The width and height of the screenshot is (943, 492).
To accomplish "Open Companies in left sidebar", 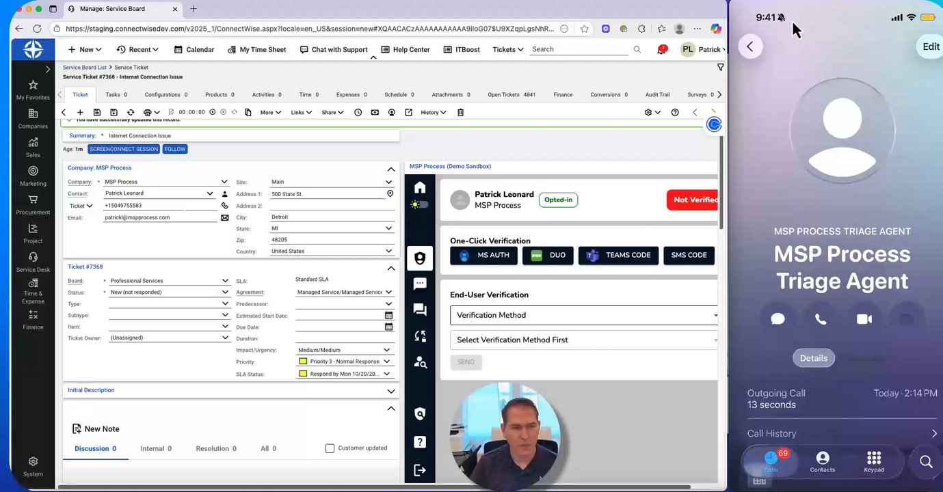I will [33, 119].
